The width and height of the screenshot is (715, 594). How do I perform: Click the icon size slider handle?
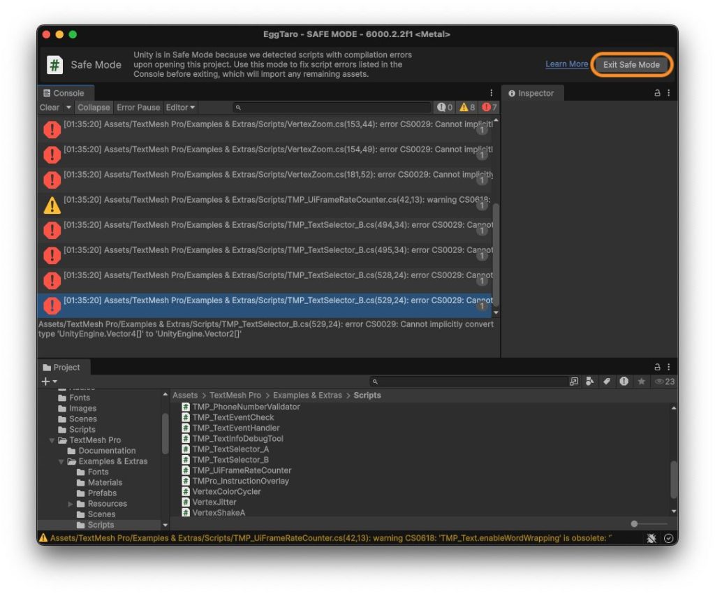pyautogui.click(x=634, y=523)
